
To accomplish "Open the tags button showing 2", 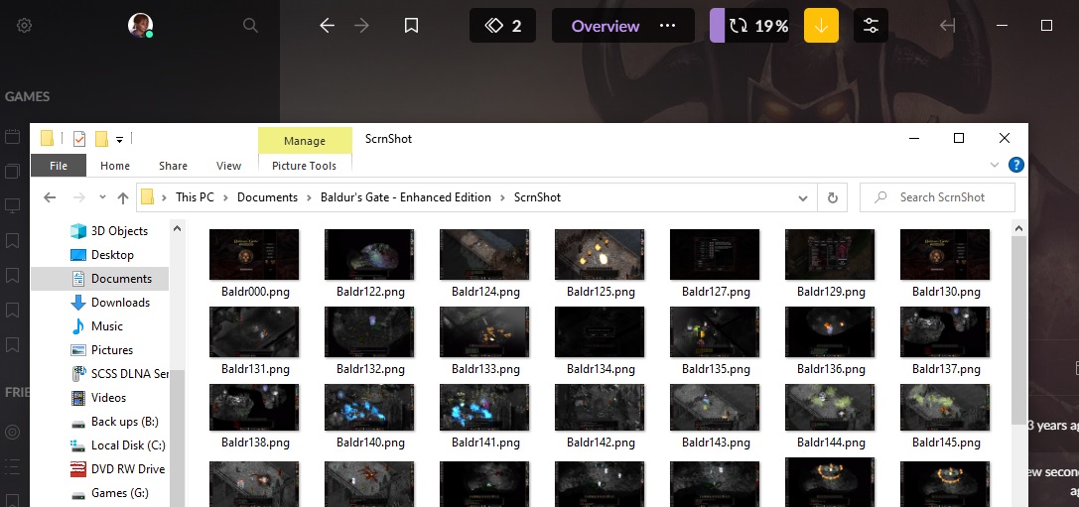I will point(502,26).
